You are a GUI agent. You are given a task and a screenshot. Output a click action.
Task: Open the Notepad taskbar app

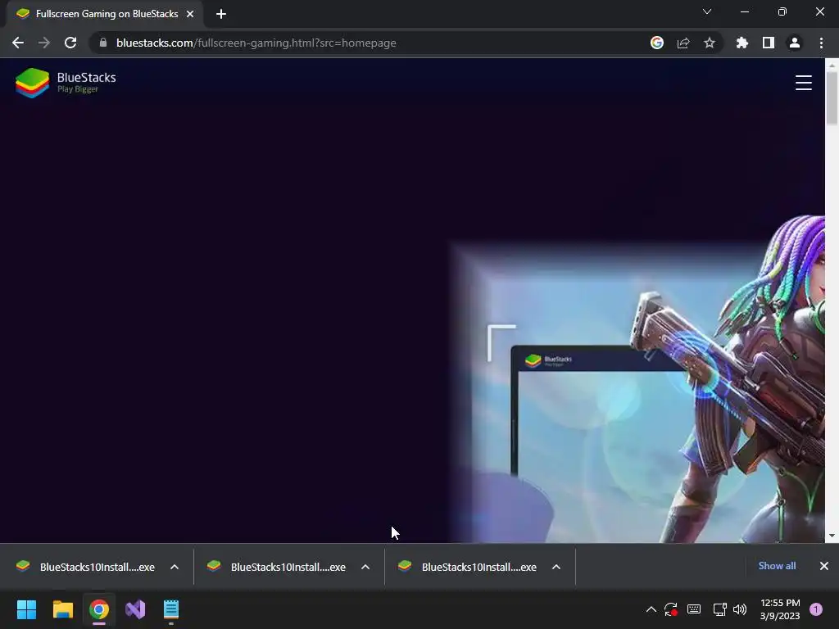pos(171,609)
